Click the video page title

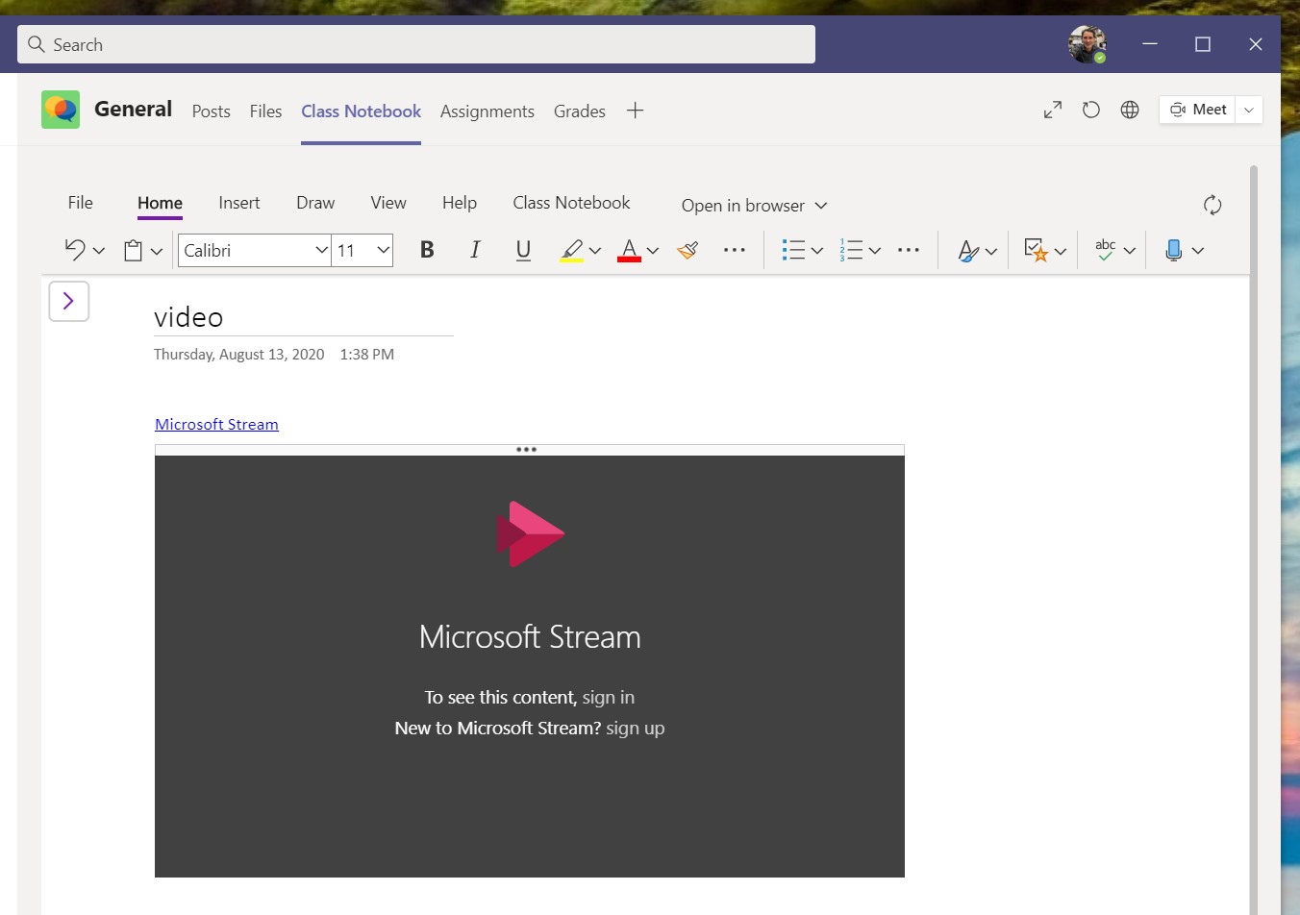pos(188,317)
